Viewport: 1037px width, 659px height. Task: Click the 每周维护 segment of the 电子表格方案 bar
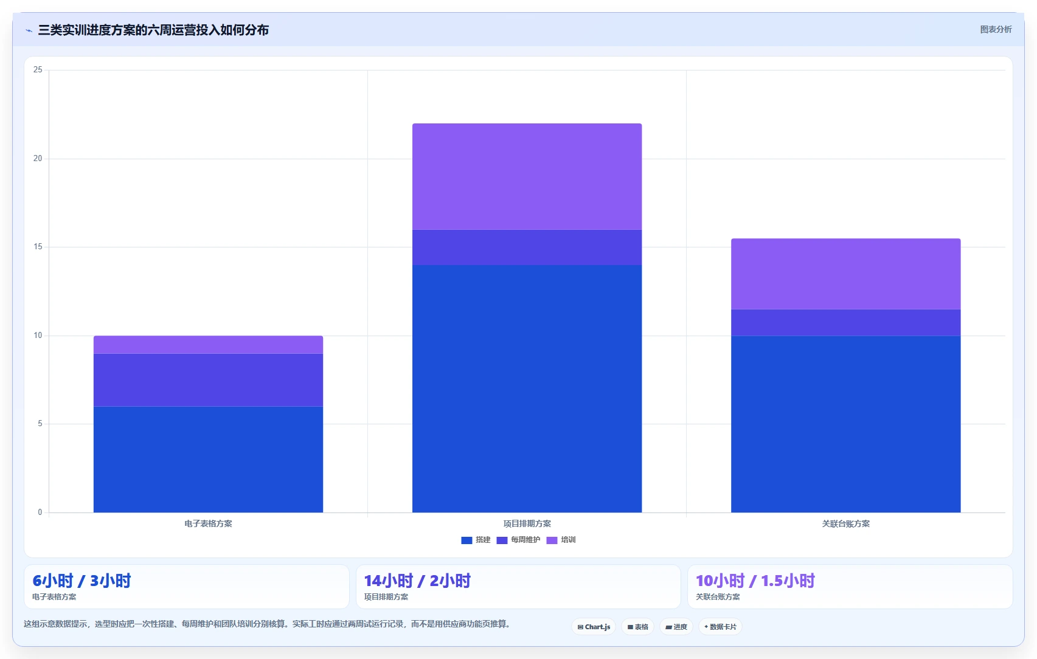[208, 380]
